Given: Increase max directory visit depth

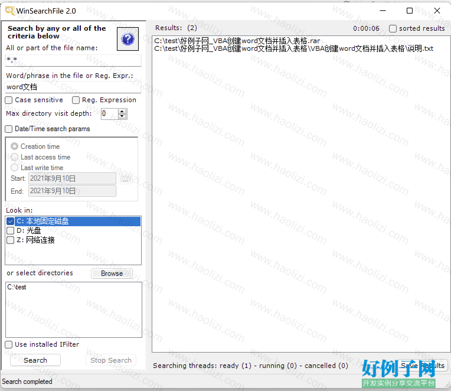Looking at the screenshot, I should click(122, 111).
